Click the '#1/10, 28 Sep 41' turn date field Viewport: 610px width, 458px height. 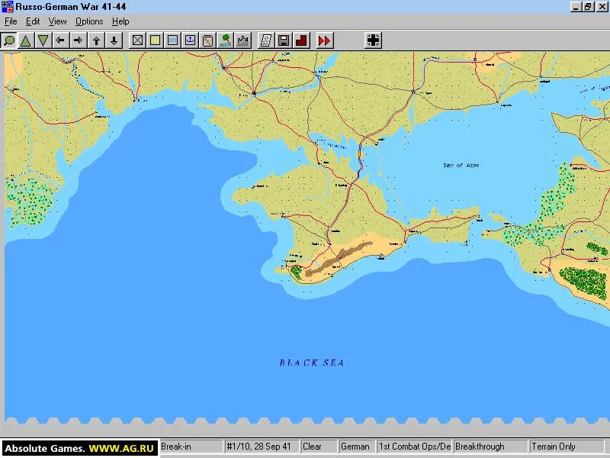click(262, 447)
